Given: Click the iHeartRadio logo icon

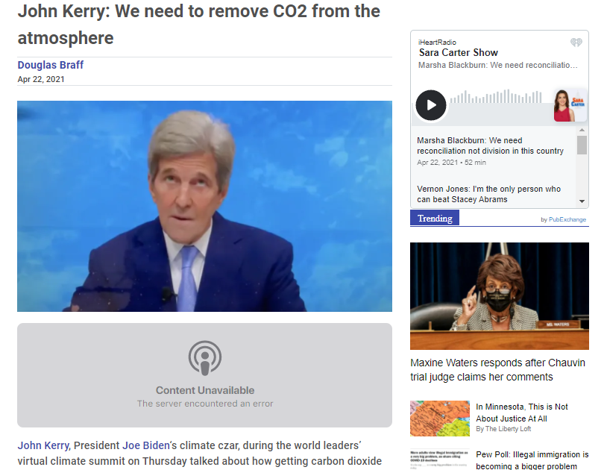Looking at the screenshot, I should [x=576, y=43].
